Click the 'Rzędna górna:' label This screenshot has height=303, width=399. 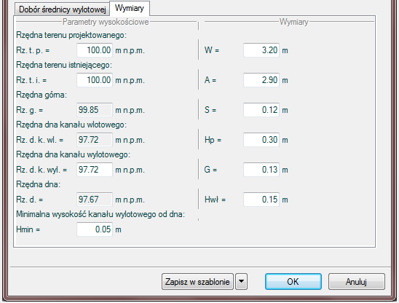pyautogui.click(x=42, y=95)
